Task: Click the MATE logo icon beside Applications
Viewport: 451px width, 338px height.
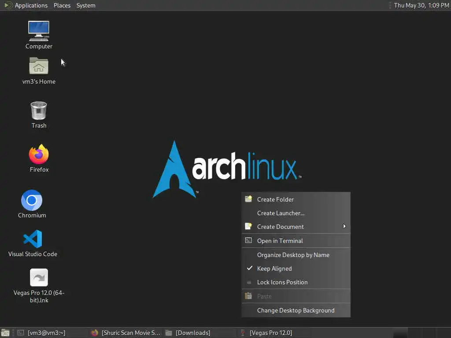Action: pos(8,5)
